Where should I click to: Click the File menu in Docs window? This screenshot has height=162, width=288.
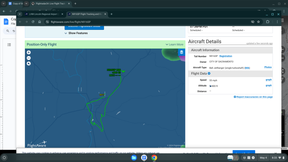(13, 24)
